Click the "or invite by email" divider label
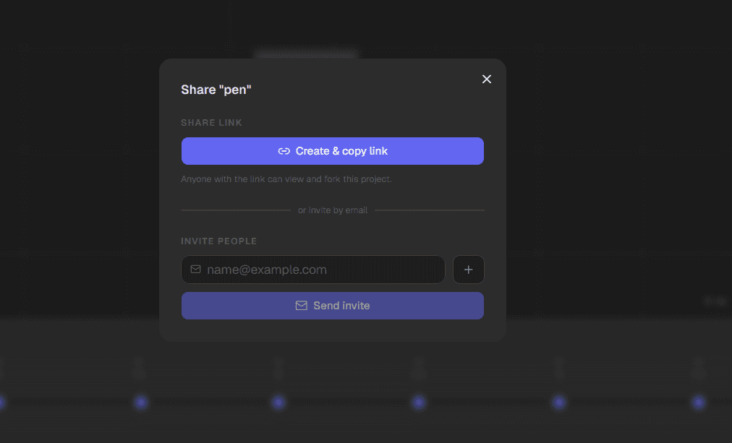The width and height of the screenshot is (732, 443). tap(333, 210)
